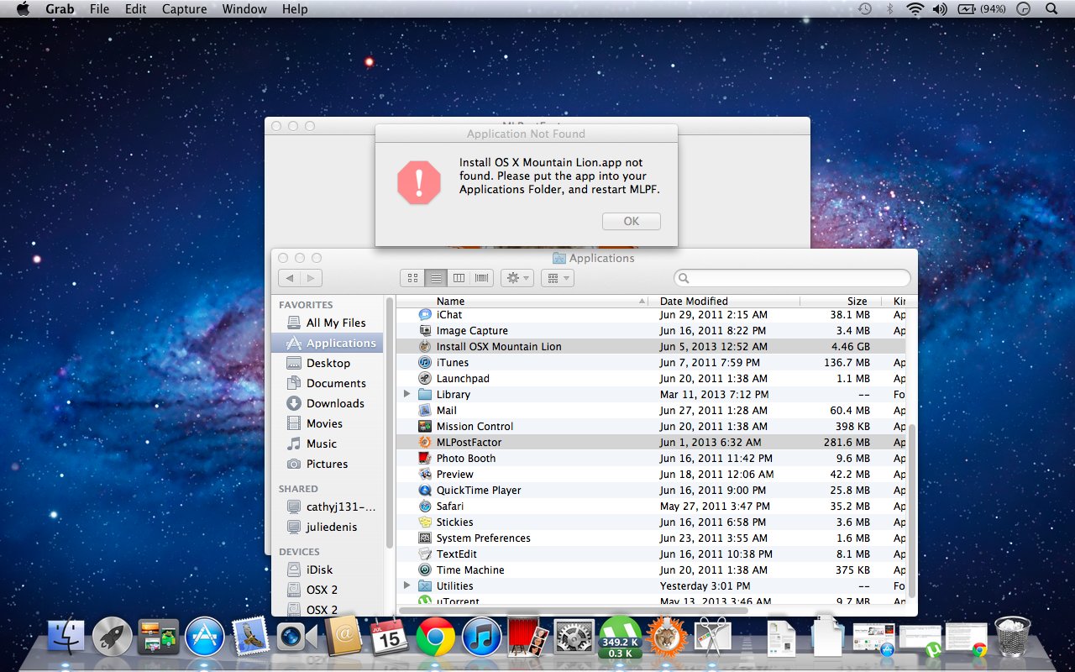
Task: Open uTorrent from the Dock
Action: pos(620,638)
